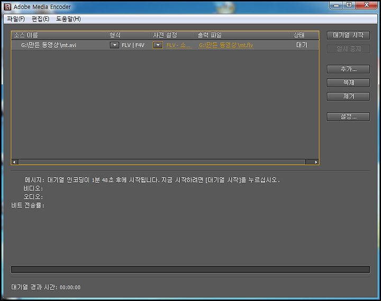This screenshot has height=301, width=381.
Task: Click the 대기열 경과 시간 00:00:00 readout
Action: point(46,287)
